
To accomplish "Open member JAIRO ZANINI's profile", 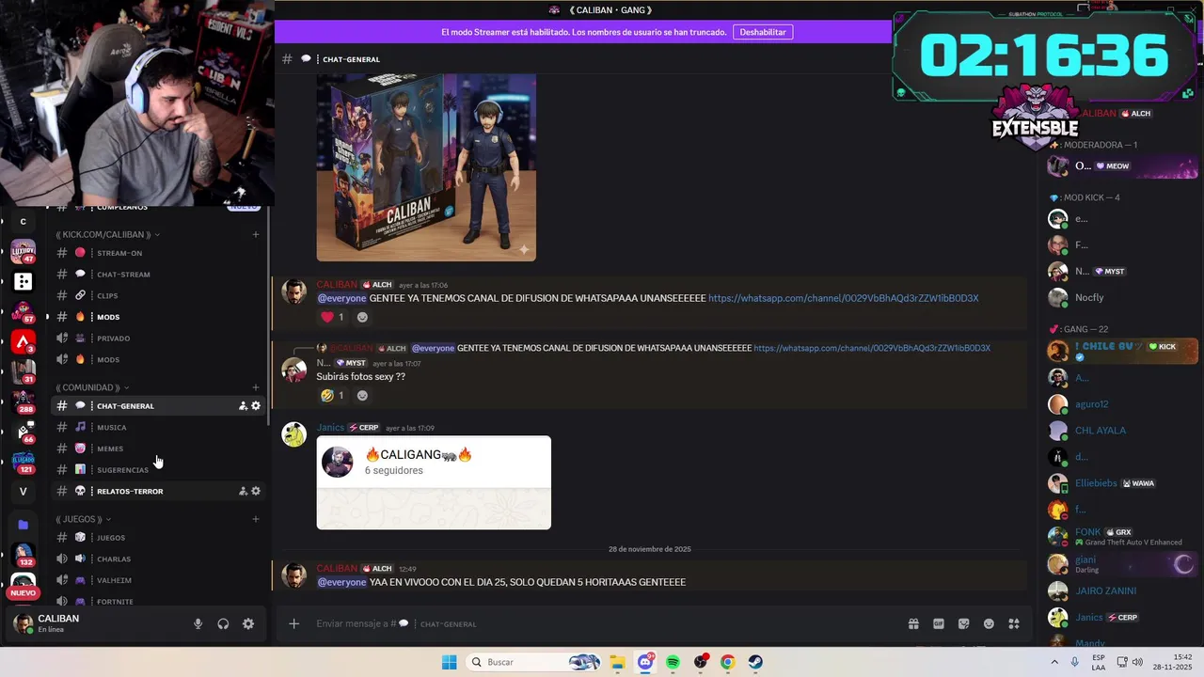I will pyautogui.click(x=1122, y=590).
